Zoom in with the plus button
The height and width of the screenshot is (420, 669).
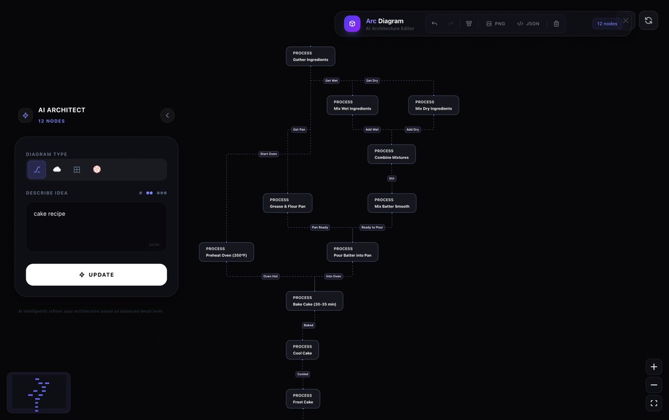point(653,366)
